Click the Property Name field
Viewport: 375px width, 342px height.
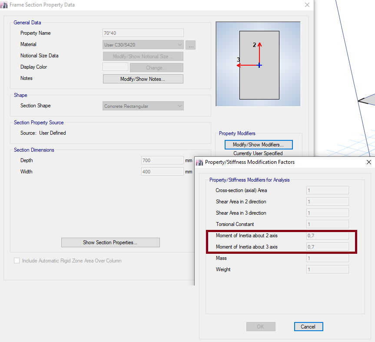pos(143,33)
